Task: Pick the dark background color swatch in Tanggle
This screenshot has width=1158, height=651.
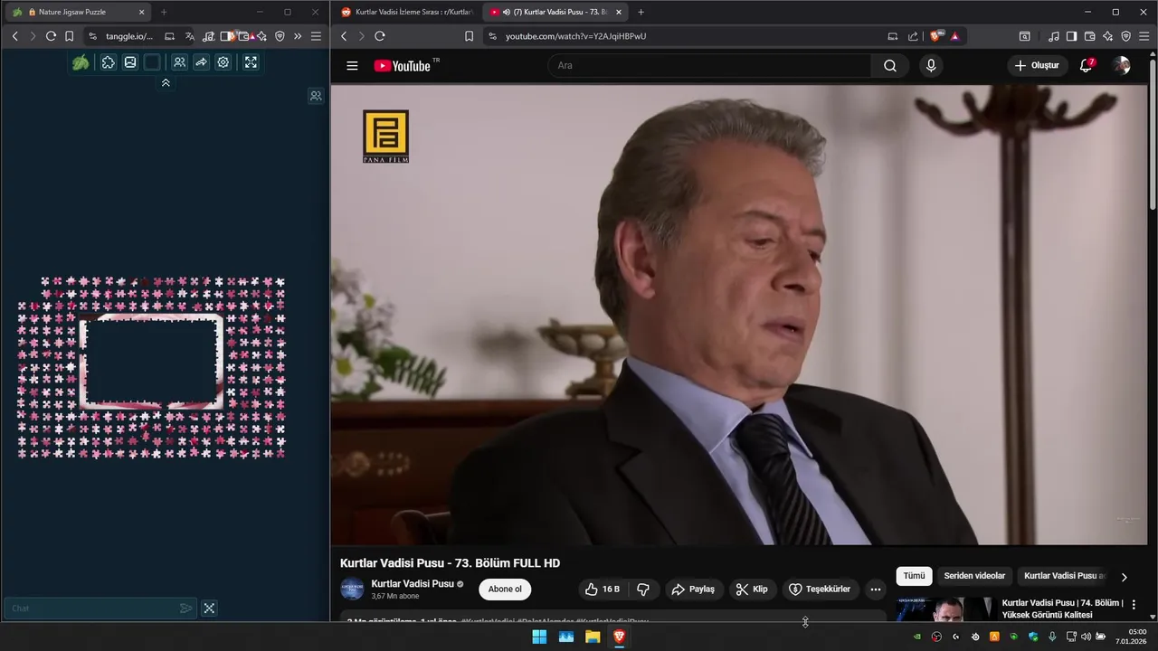Action: coord(152,62)
